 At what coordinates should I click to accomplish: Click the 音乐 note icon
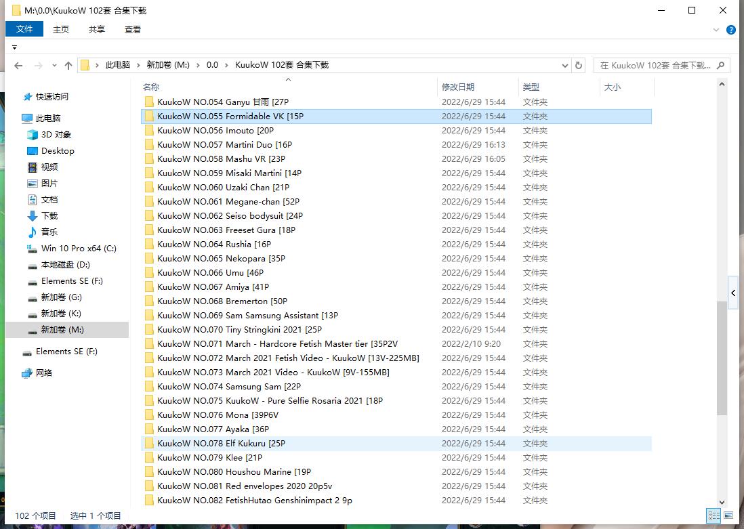pyautogui.click(x=33, y=232)
